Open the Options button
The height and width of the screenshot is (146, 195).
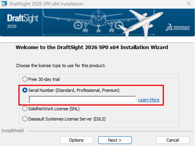[76, 140]
